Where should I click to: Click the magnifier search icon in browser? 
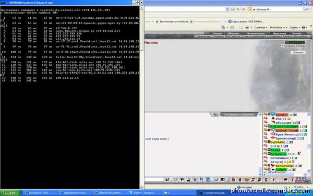click(x=306, y=9)
